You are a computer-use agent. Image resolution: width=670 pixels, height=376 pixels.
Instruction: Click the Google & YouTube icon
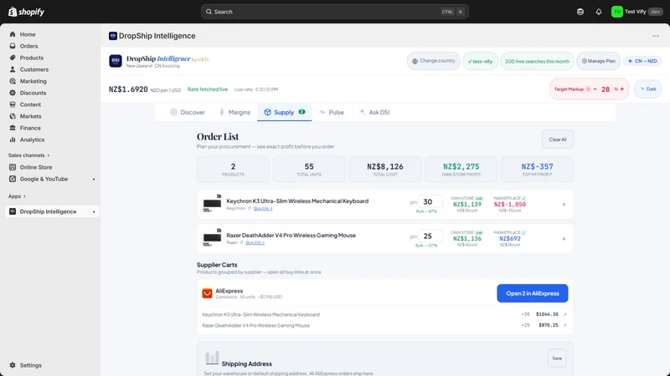click(x=13, y=179)
